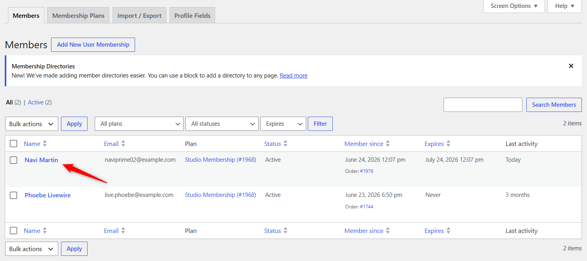
Task: Open order #1744 link
Action: point(366,207)
